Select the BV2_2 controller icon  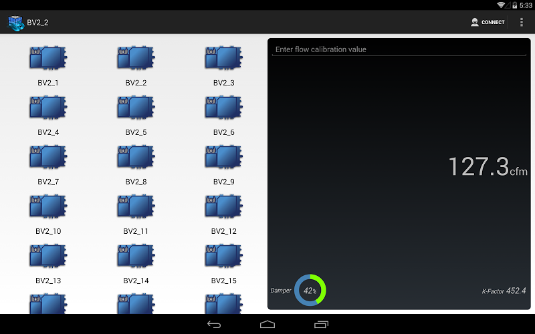[x=136, y=58]
